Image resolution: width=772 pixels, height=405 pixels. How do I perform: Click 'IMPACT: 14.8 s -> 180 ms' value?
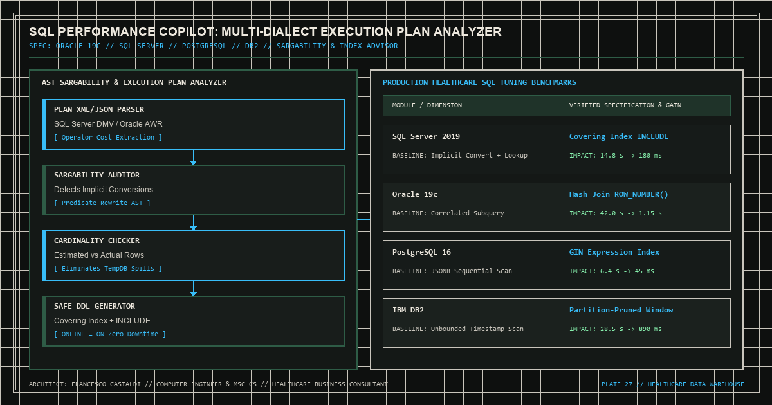point(616,155)
